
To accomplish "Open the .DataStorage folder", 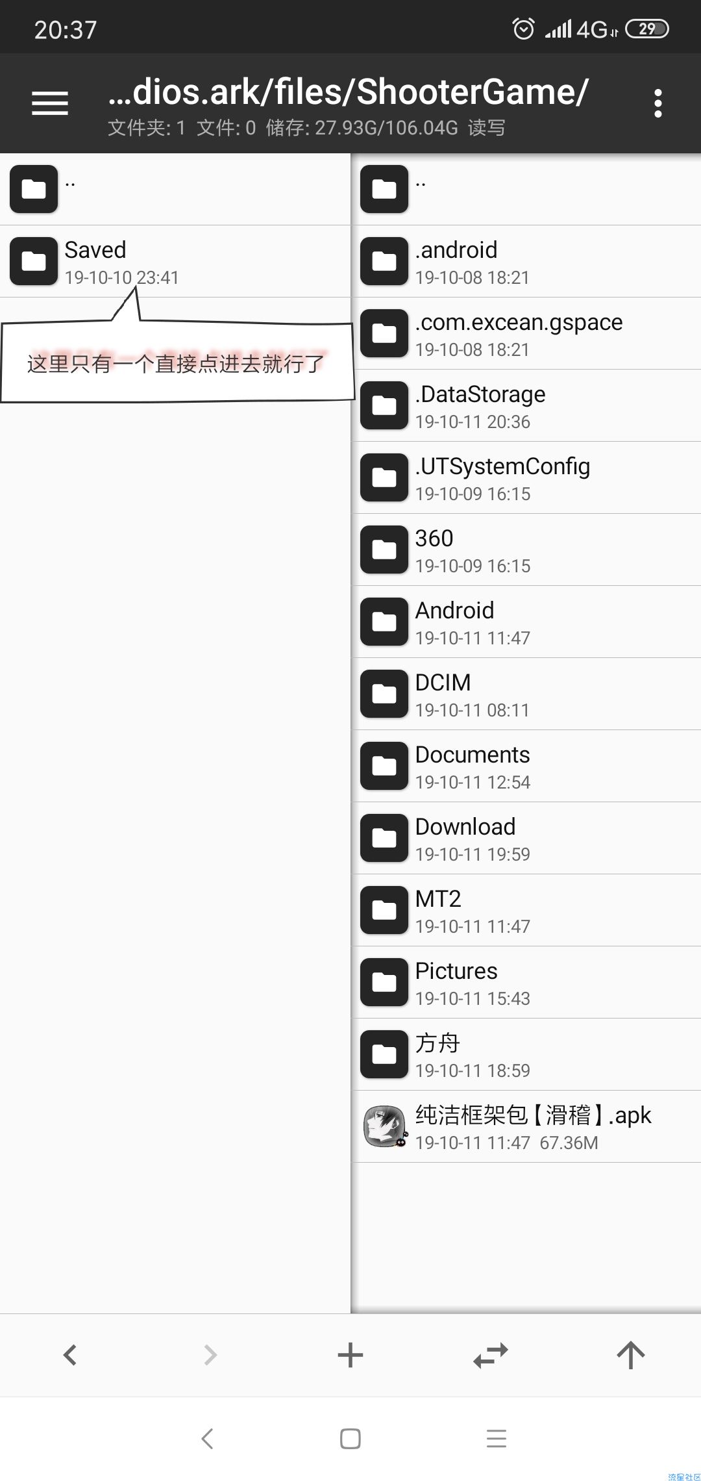I will [526, 405].
